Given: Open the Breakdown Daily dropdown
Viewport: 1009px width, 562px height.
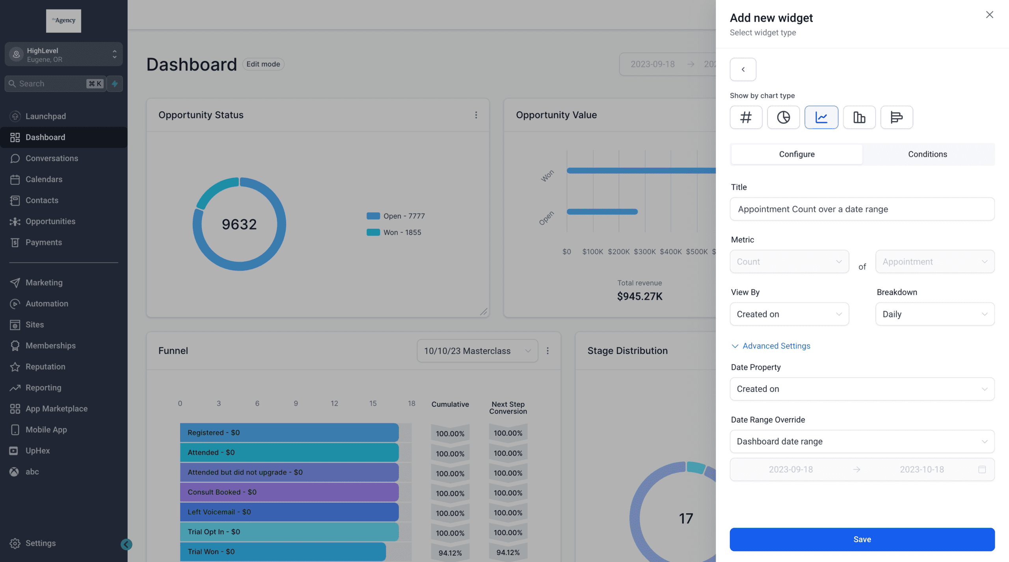Looking at the screenshot, I should [x=935, y=314].
